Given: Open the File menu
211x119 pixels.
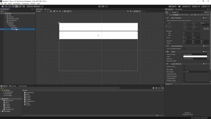Looking at the screenshot, I should (x=2, y=4).
